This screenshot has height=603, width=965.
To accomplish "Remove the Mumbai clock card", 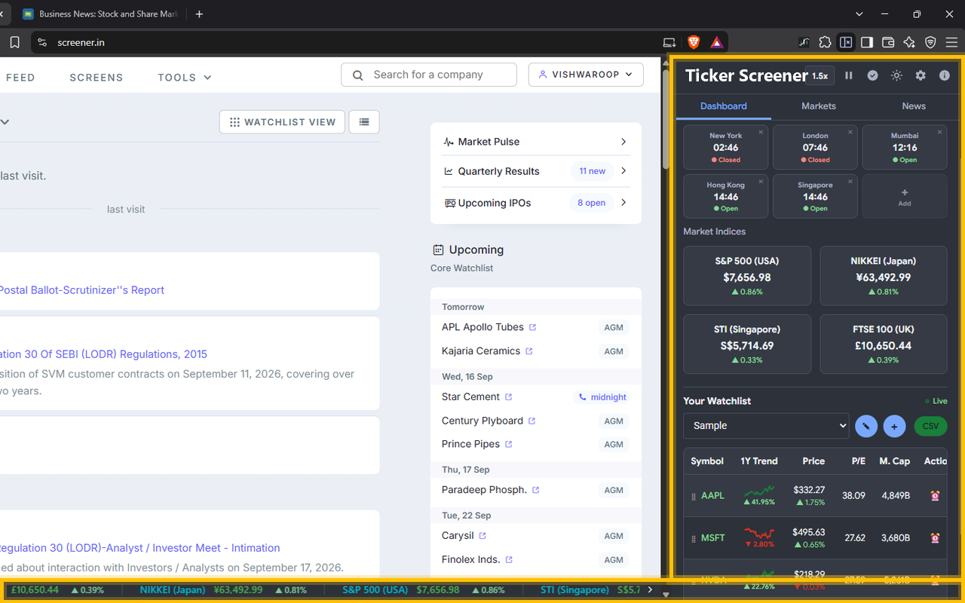I will 939,133.
